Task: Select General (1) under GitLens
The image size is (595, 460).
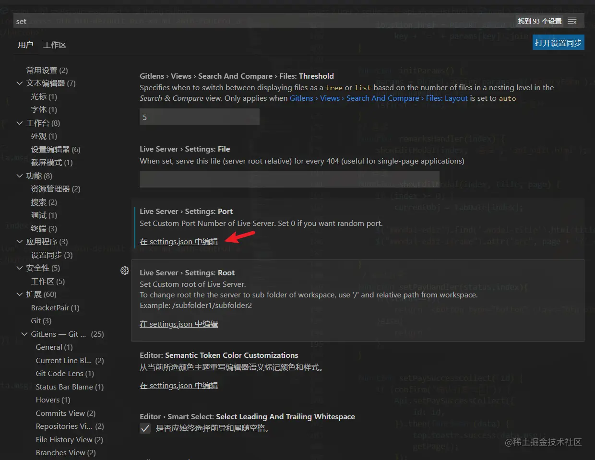Action: (x=54, y=347)
